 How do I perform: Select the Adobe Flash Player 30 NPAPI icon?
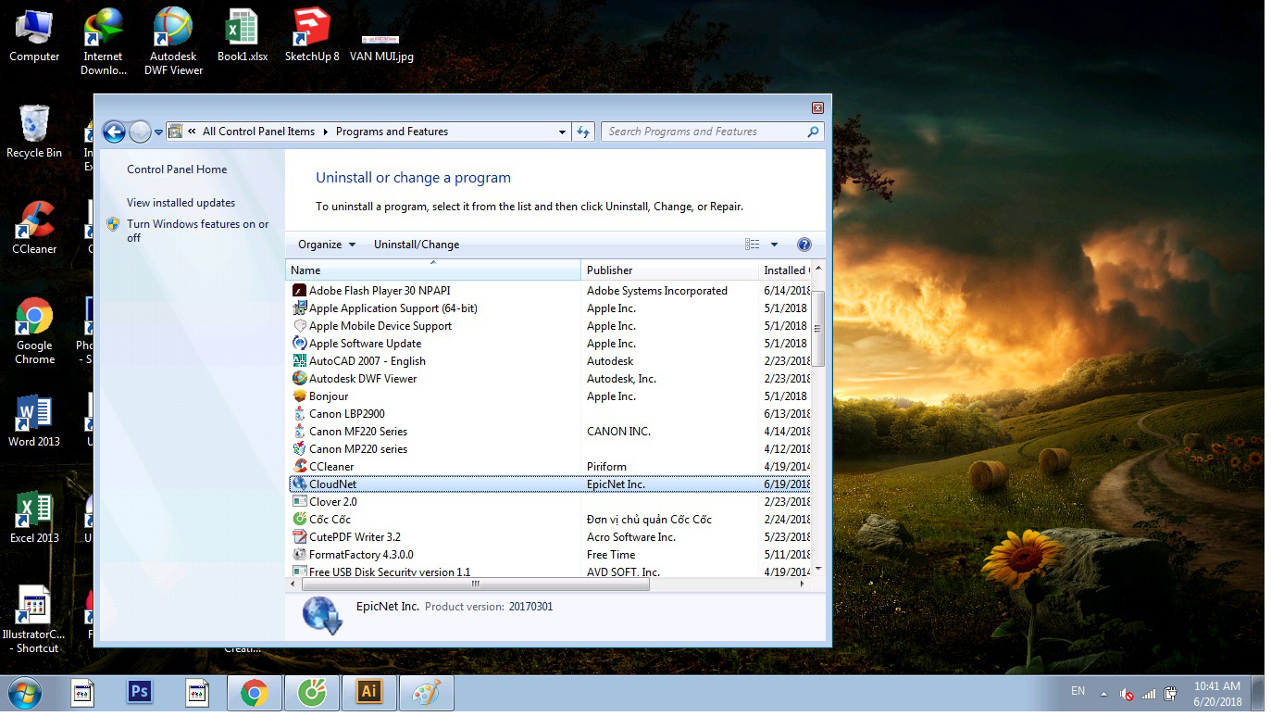coord(299,291)
